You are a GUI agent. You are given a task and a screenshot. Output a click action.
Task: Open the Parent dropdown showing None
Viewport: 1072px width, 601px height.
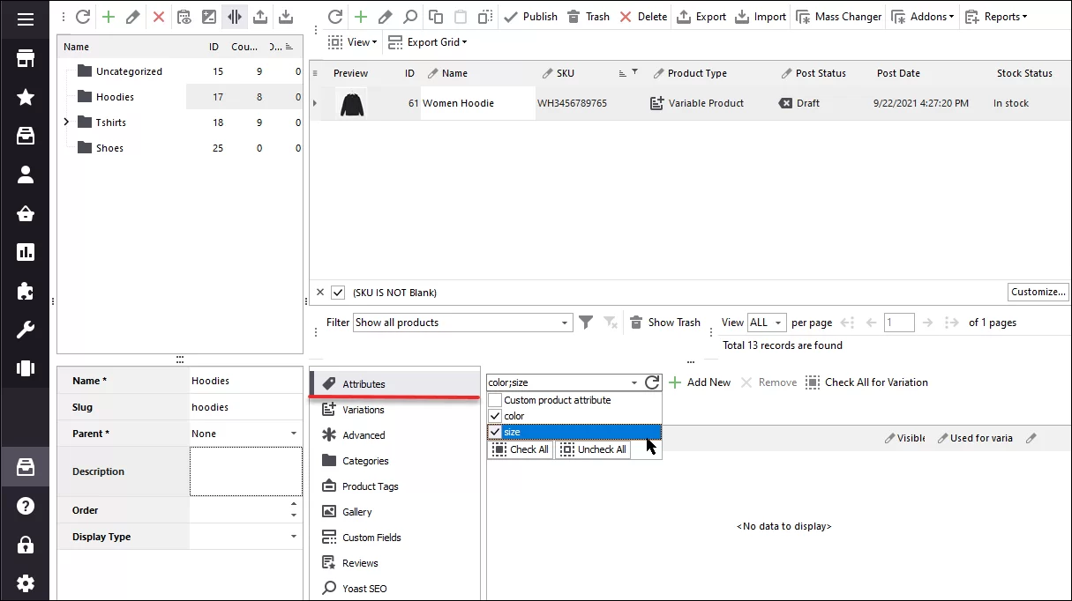[x=295, y=433]
